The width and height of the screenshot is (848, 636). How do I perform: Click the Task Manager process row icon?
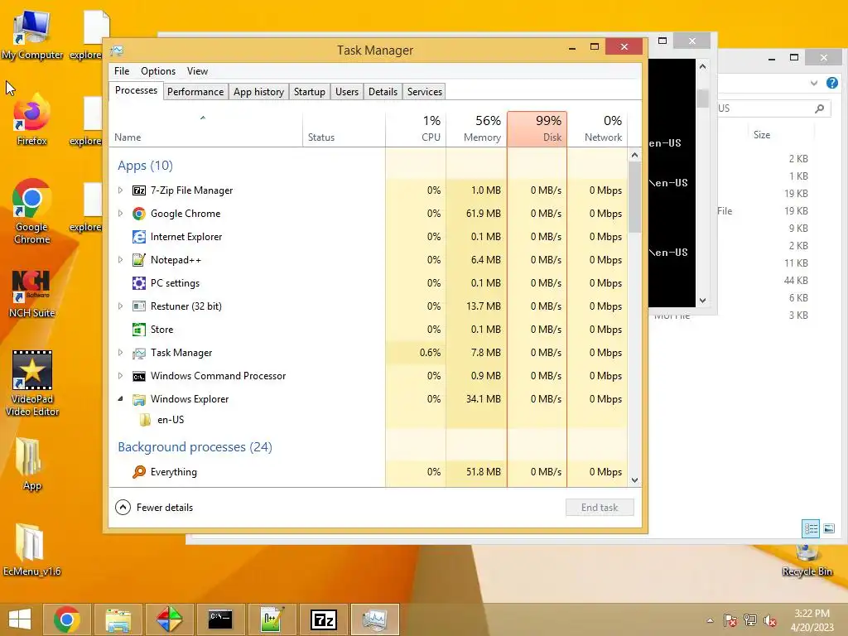click(x=139, y=353)
